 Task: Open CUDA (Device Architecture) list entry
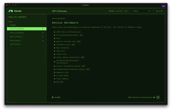(x=68, y=32)
